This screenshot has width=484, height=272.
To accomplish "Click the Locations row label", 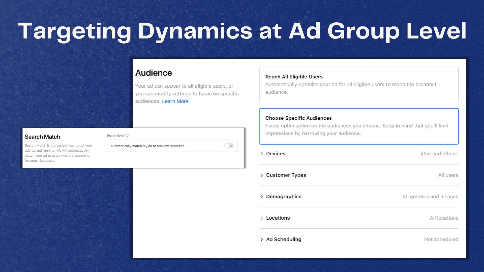I will coord(278,218).
